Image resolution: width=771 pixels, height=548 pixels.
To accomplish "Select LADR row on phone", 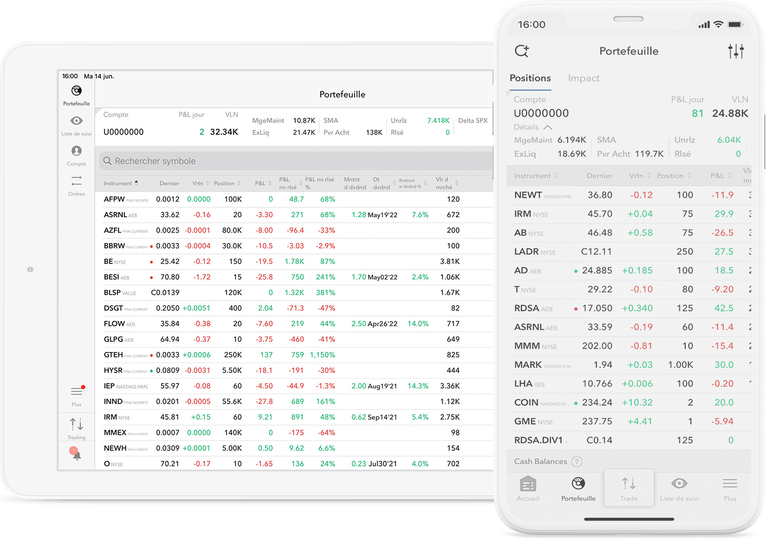I will point(630,252).
